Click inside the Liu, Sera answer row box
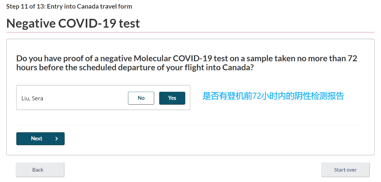Screen dimensions: 381x182 click(103, 98)
